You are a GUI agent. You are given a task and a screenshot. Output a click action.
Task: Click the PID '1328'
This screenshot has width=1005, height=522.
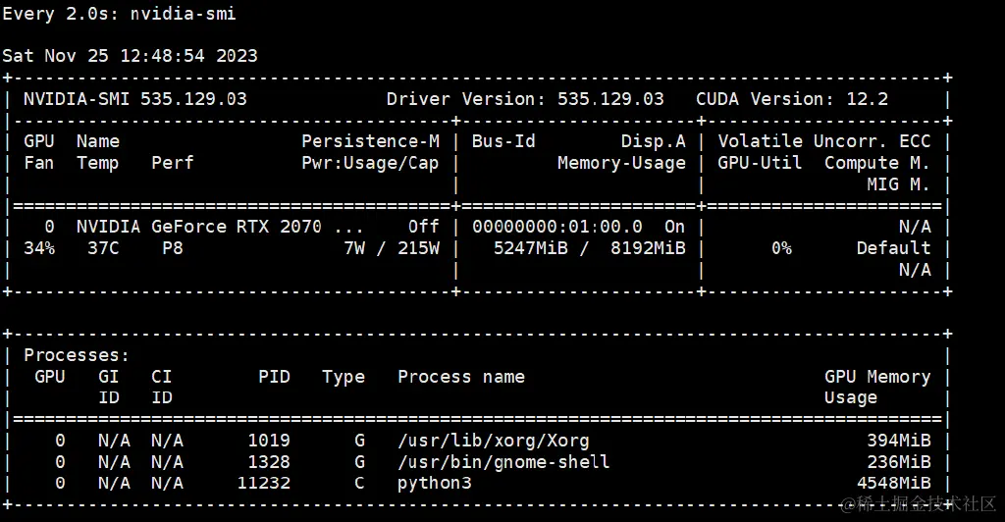(269, 462)
